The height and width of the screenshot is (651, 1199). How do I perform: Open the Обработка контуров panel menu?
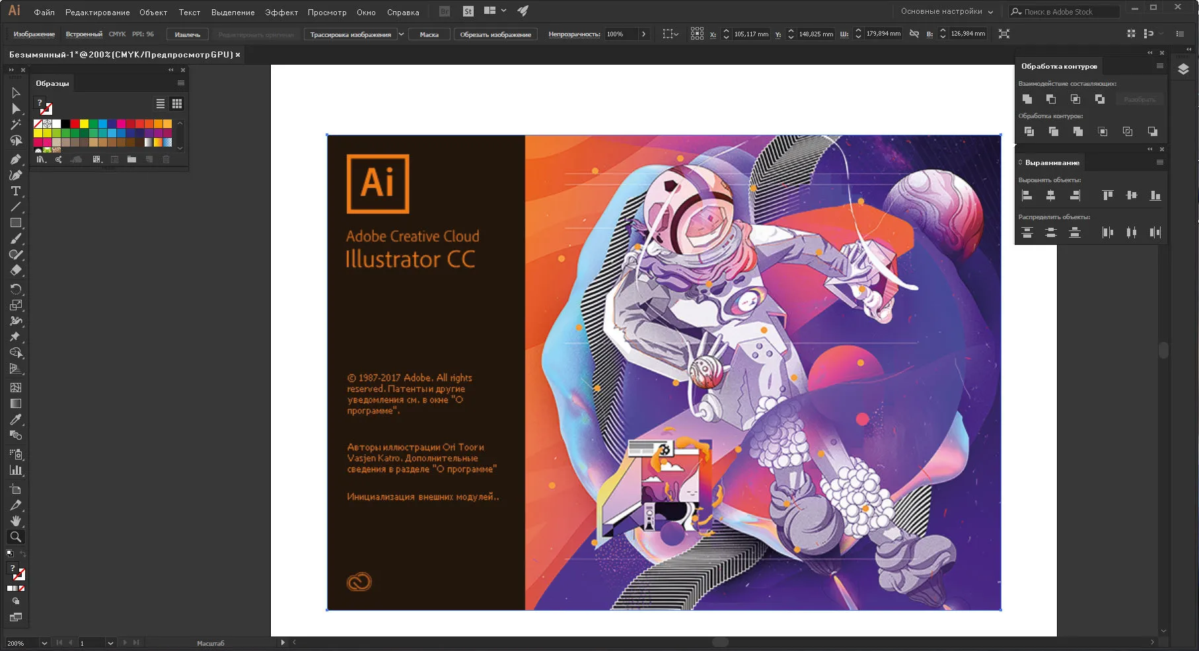coord(1160,66)
